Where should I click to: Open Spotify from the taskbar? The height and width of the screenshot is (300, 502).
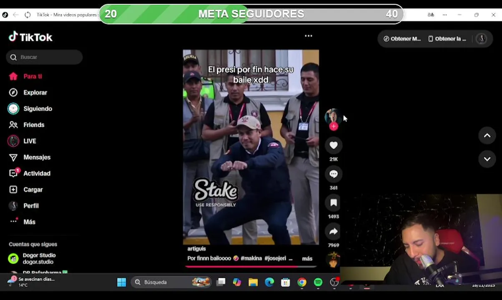point(318,282)
